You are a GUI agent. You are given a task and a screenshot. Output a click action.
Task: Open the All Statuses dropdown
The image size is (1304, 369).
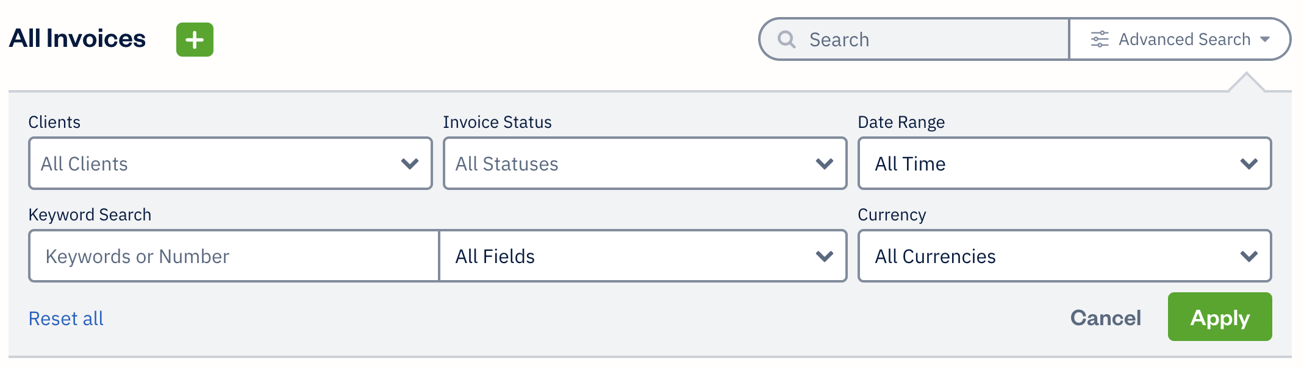pos(644,163)
